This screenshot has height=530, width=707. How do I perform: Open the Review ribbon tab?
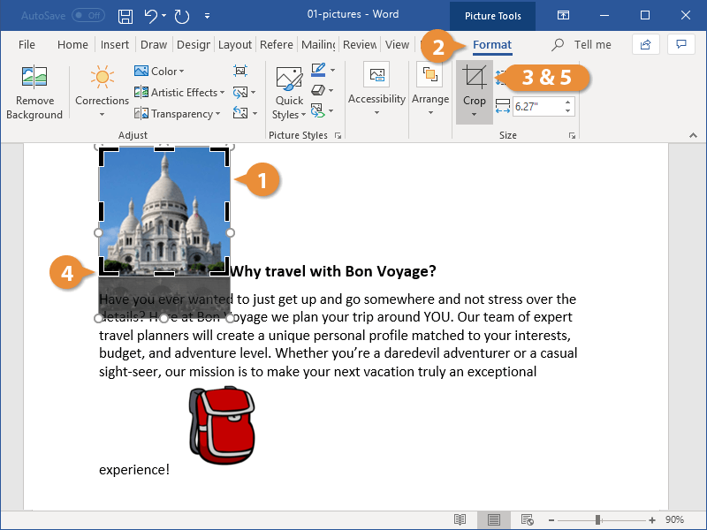359,44
